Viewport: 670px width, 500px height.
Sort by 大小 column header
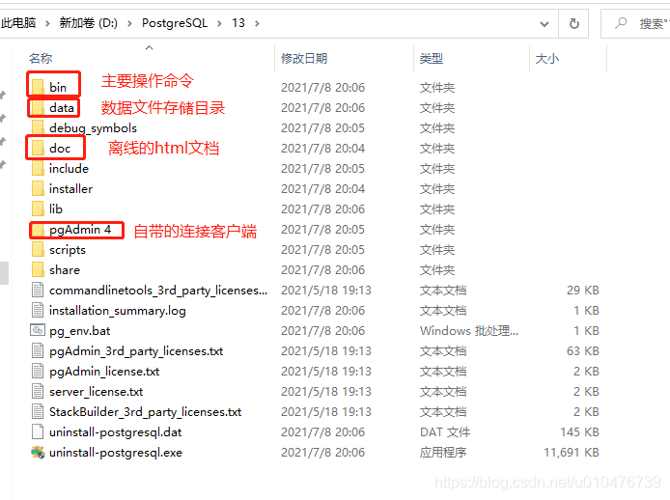[x=547, y=59]
